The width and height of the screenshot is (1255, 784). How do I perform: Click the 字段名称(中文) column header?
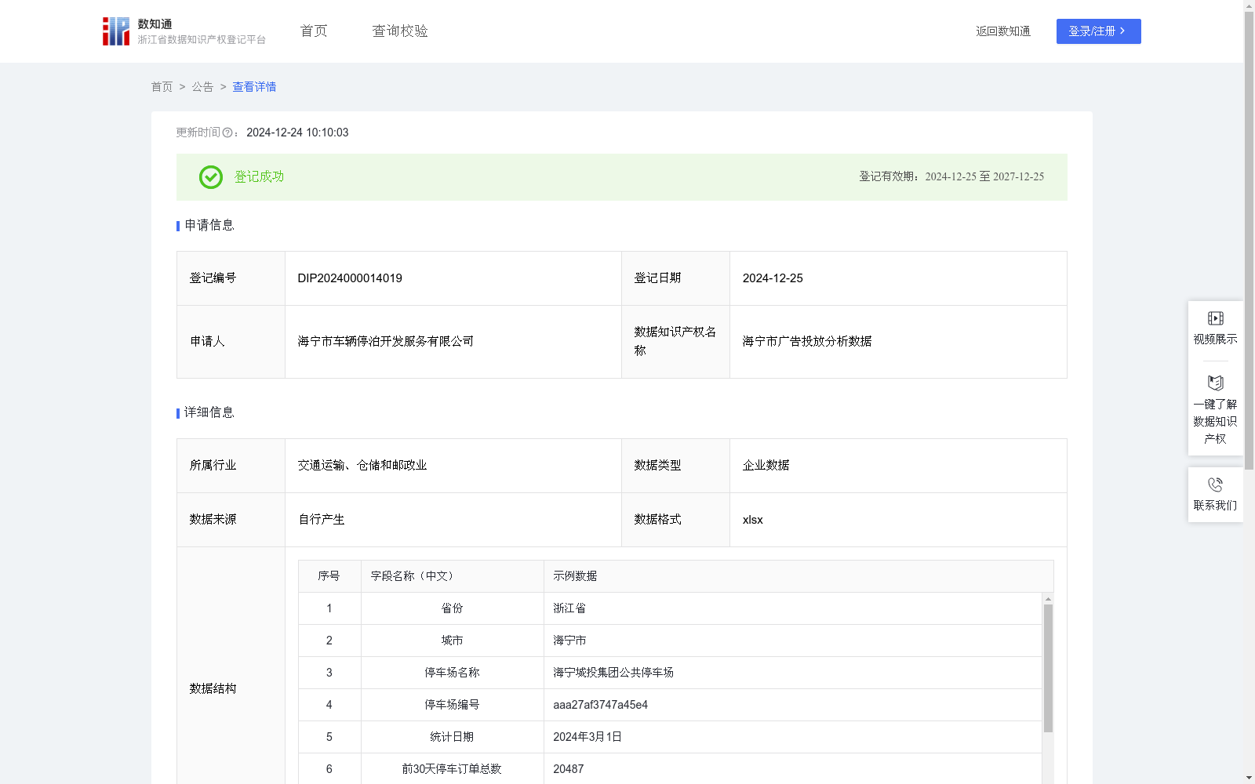click(453, 576)
